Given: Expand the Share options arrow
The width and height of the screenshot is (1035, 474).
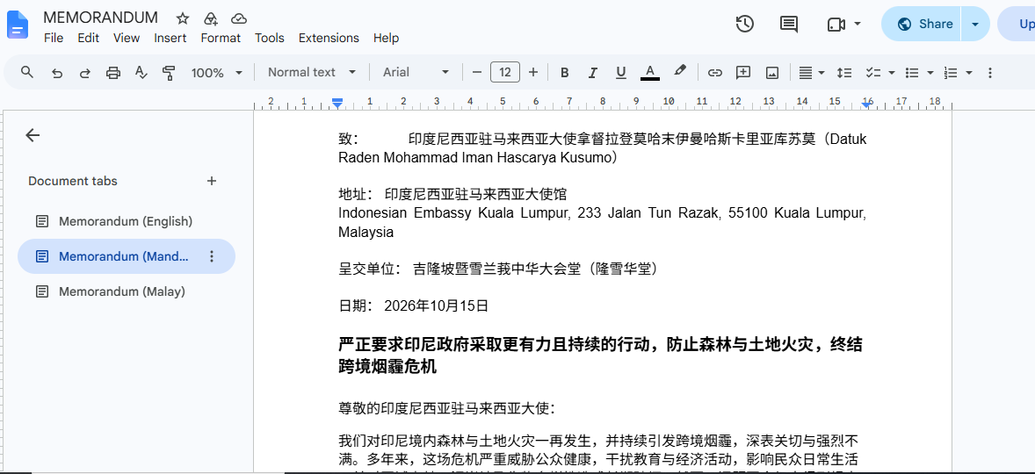Looking at the screenshot, I should 975,25.
